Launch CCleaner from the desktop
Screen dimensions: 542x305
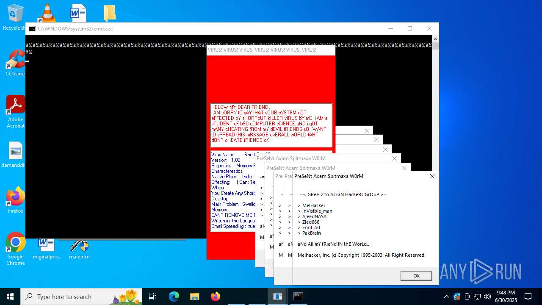point(15,63)
